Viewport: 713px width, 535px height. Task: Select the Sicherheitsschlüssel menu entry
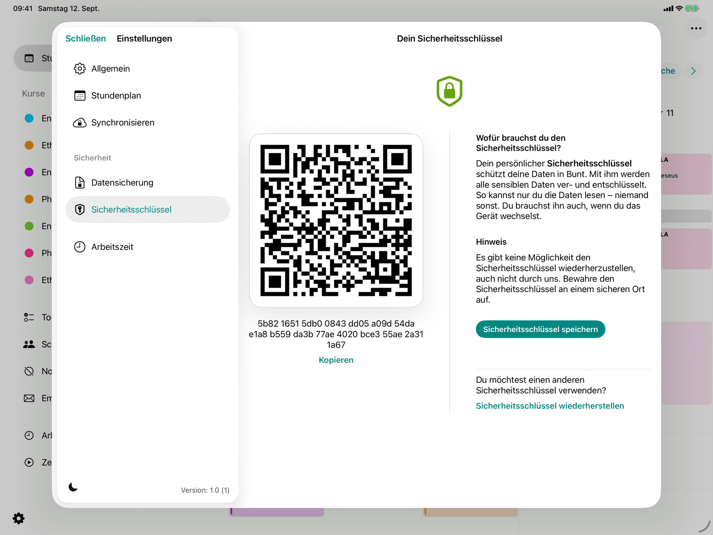[x=148, y=210]
